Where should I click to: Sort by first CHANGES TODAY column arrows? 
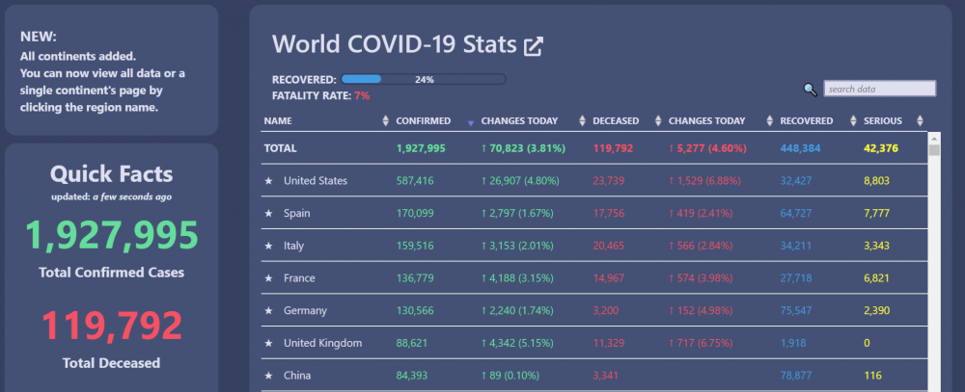[583, 121]
